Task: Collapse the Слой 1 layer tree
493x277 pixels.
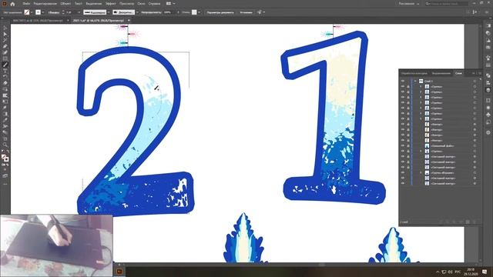Action: pos(415,81)
